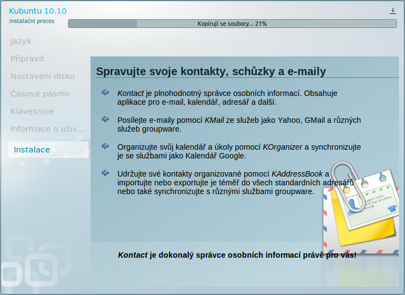Click the arrow bullet beside KAddressBook paragraph

[105, 173]
